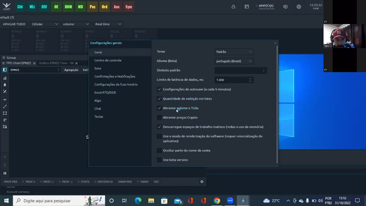The width and height of the screenshot is (366, 206).
Task: Click the APAGAR TUDO button
Action: (x=14, y=24)
